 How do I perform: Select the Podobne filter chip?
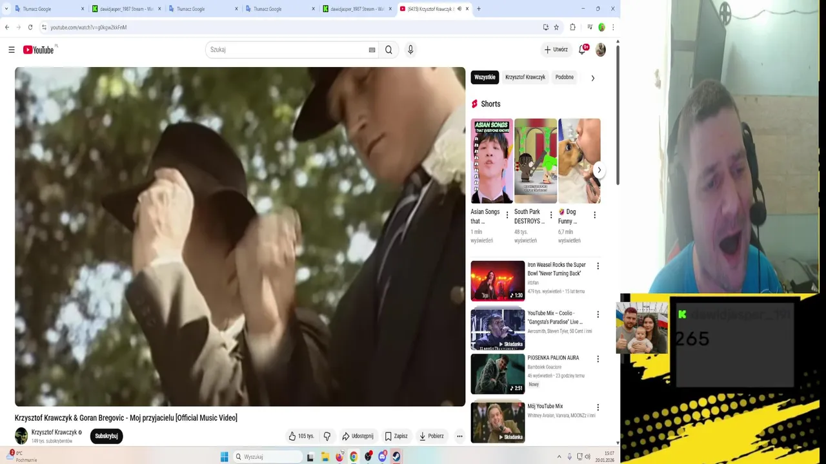[x=565, y=77]
